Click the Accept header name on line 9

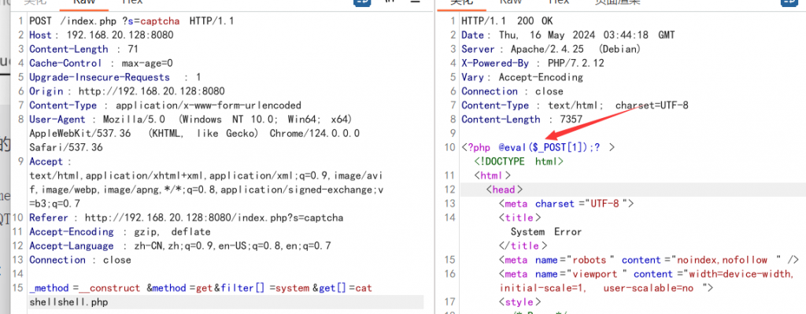(46, 161)
